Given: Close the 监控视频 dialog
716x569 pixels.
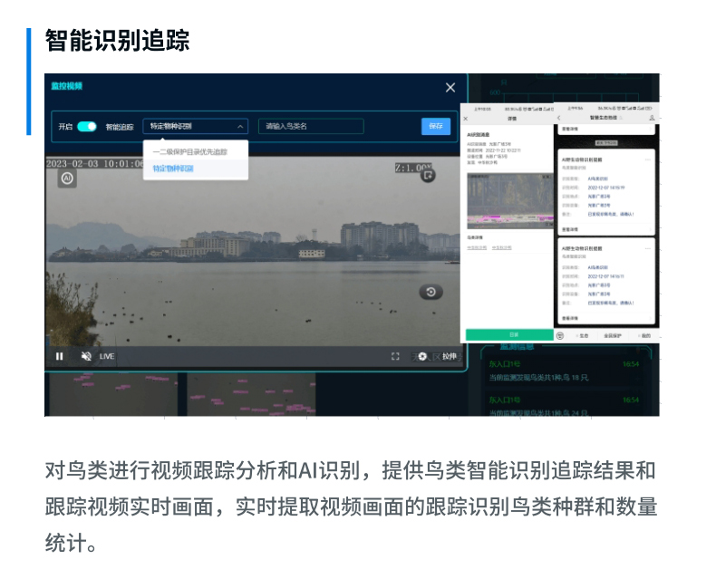Looking at the screenshot, I should tap(450, 87).
